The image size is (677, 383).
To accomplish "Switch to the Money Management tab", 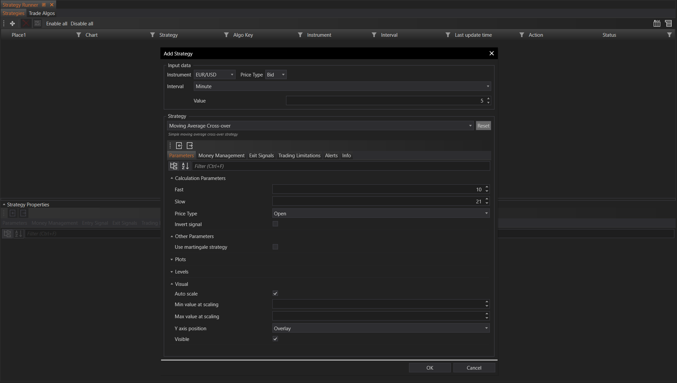I will coord(221,156).
